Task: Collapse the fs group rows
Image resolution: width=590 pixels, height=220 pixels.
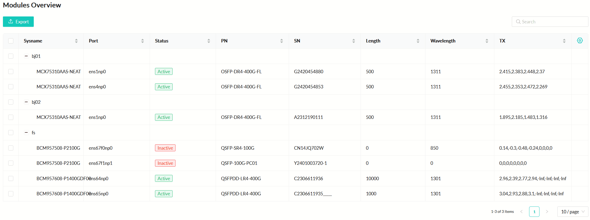Action: (x=26, y=132)
